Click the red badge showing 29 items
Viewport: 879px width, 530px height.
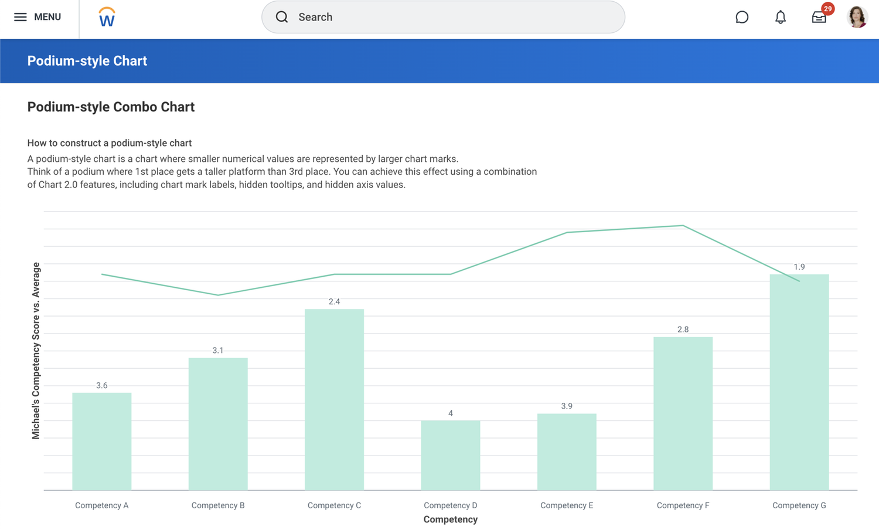coord(826,9)
